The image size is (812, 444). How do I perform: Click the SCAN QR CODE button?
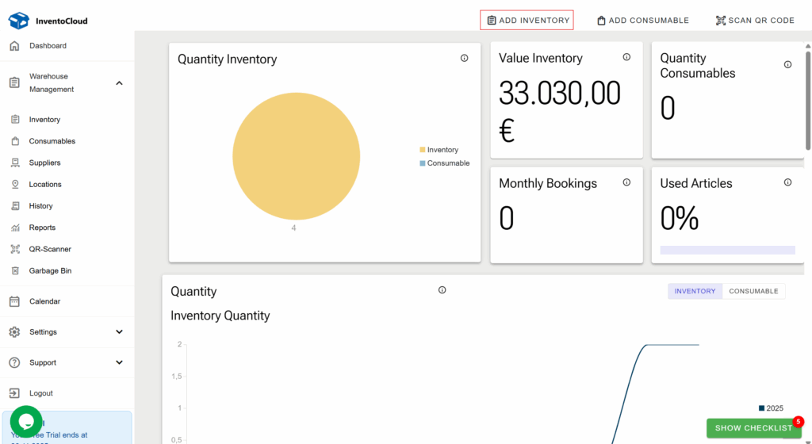(x=755, y=20)
